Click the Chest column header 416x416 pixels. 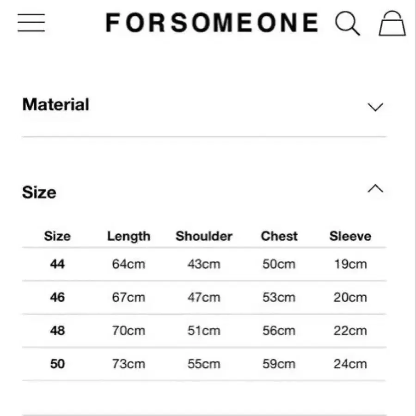[x=279, y=236]
